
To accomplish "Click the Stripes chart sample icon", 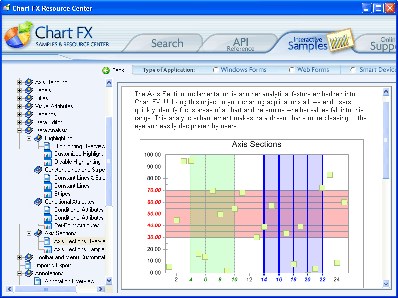I will click(48, 194).
